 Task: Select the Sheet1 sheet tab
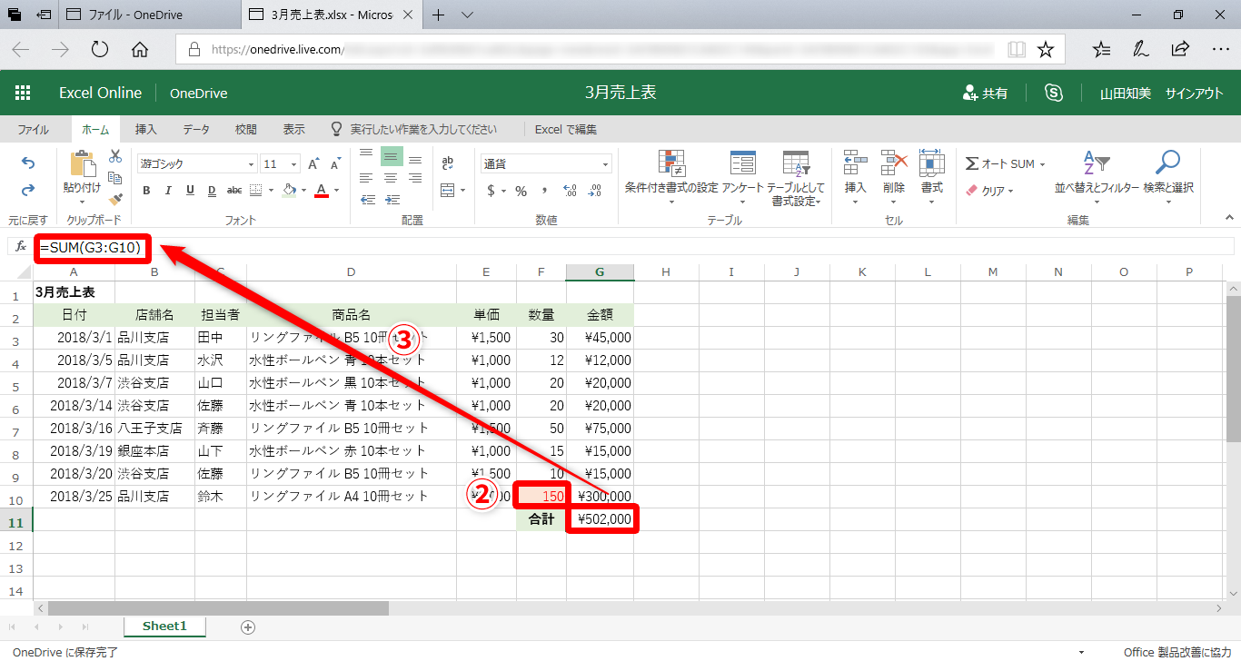165,626
